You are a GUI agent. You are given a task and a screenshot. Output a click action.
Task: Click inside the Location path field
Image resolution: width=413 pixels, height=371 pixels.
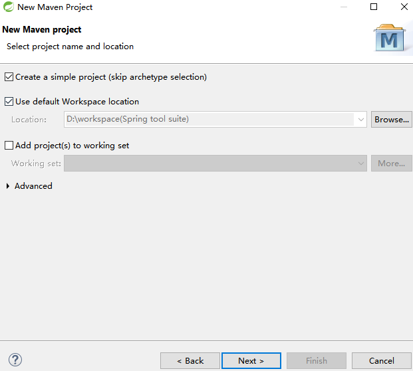(x=209, y=119)
